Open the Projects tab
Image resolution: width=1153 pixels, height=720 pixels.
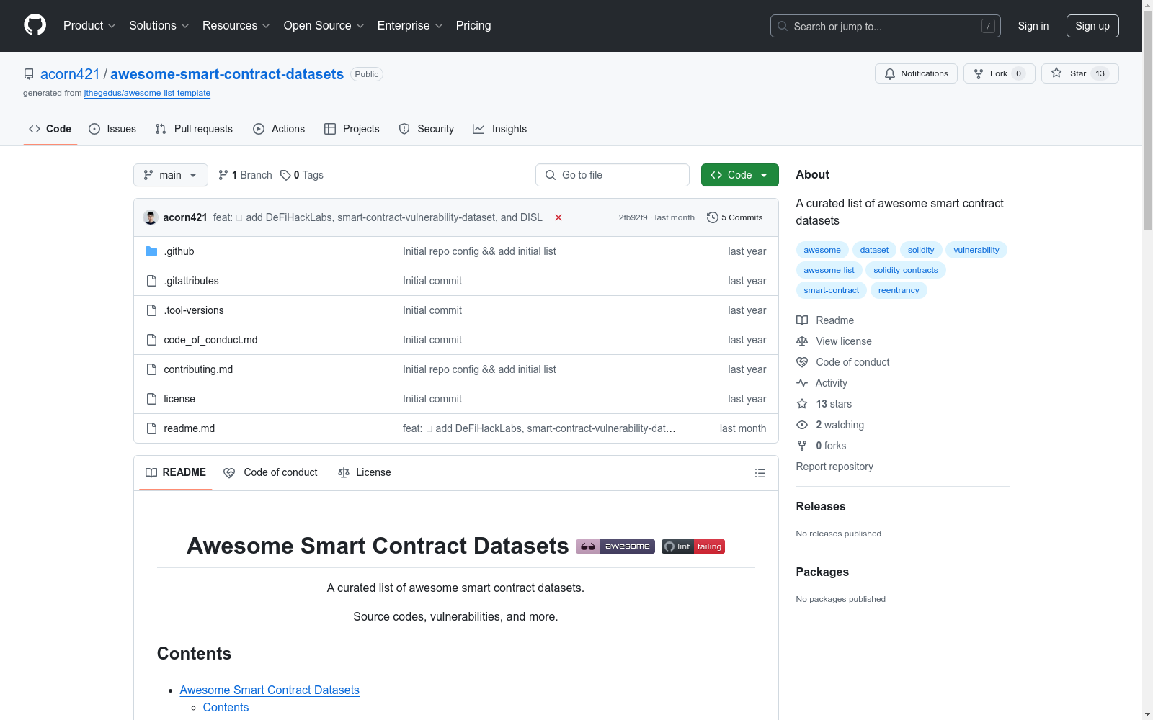pos(352,129)
